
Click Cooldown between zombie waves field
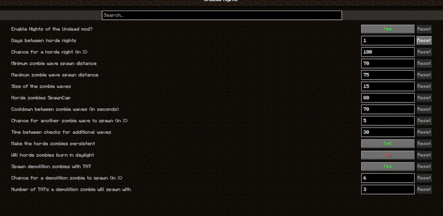[387, 109]
